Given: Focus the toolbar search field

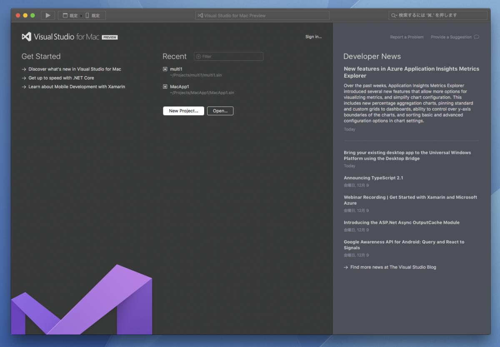Looking at the screenshot, I should [438, 15].
